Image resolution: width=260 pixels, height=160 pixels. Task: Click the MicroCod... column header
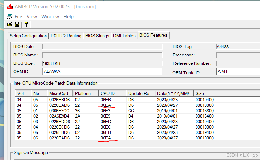[x=60, y=93]
